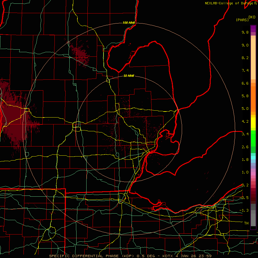Select the 7.4 scale value label

point(245,71)
